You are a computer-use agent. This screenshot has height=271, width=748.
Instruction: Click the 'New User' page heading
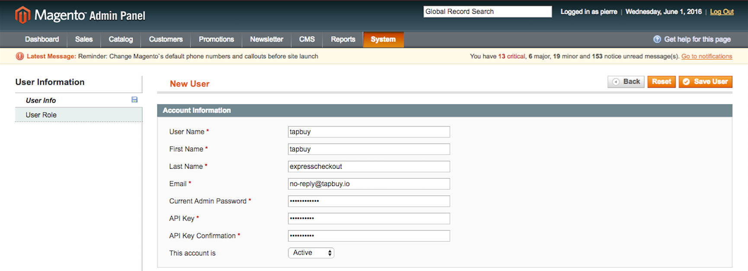189,84
